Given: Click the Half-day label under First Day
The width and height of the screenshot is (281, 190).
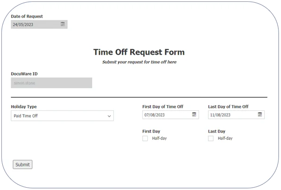Looking at the screenshot, I should click(159, 138).
